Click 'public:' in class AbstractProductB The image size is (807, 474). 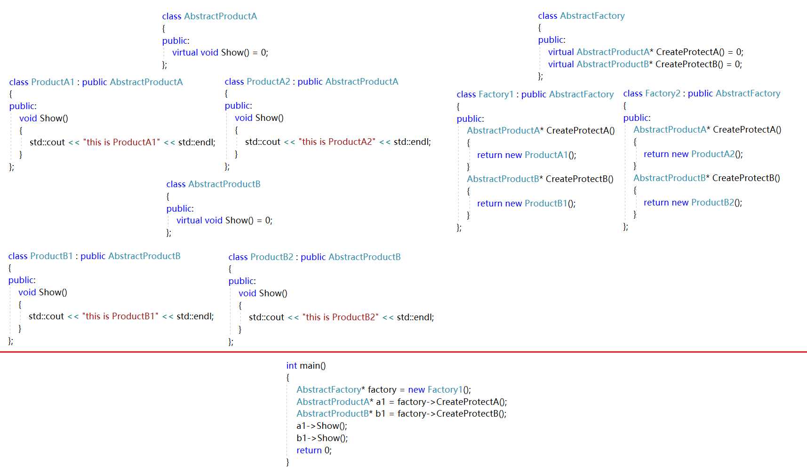tap(180, 209)
